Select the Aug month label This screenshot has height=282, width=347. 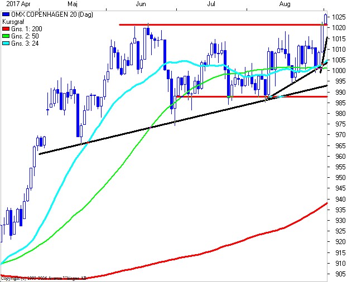[x=285, y=4]
